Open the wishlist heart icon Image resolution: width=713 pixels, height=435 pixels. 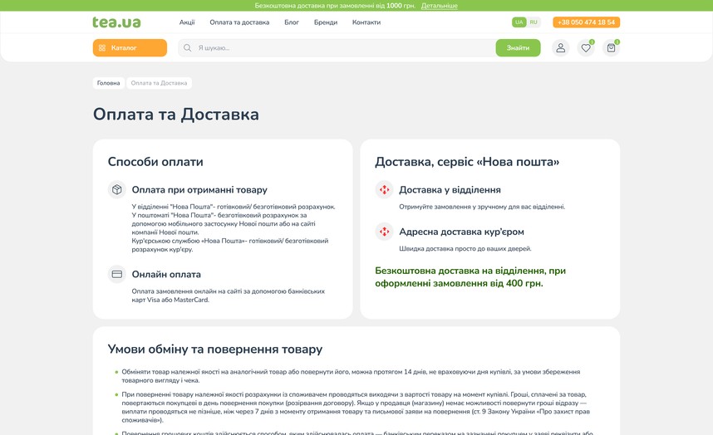click(x=586, y=47)
